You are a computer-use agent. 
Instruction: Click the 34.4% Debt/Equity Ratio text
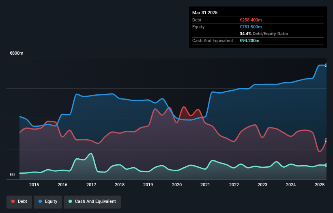pyautogui.click(x=264, y=34)
